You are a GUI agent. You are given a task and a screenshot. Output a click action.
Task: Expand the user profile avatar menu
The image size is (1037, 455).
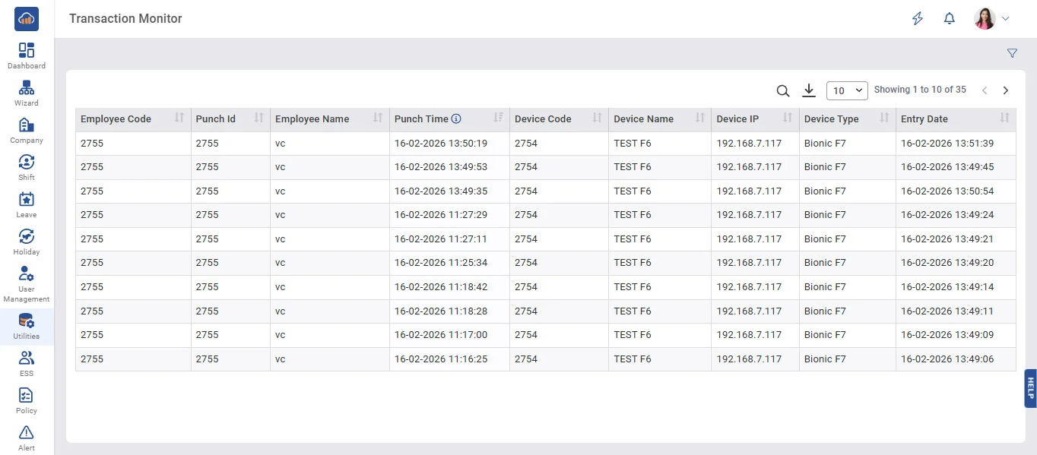tap(992, 19)
